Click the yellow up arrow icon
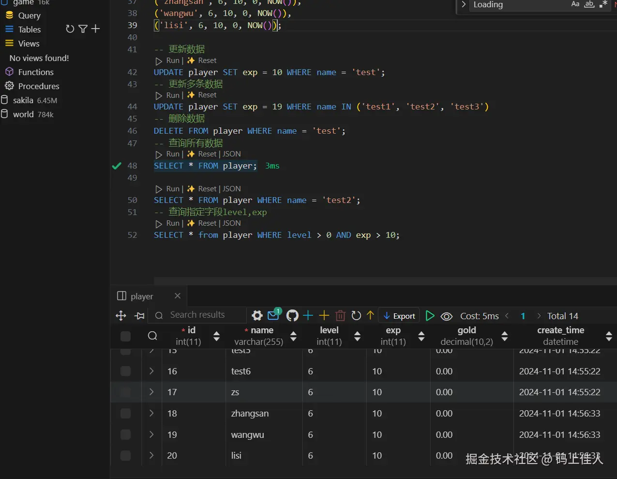This screenshot has width=617, height=479. 370,315
